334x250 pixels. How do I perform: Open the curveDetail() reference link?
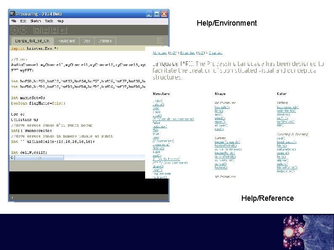tap(225, 157)
